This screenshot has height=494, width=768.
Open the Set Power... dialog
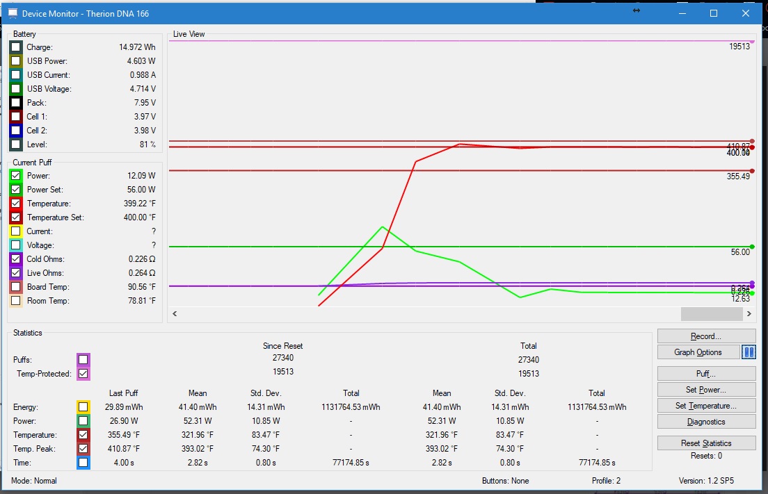pyautogui.click(x=706, y=390)
